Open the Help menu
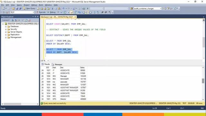This screenshot has height=116, width=206. (x=56, y=5)
